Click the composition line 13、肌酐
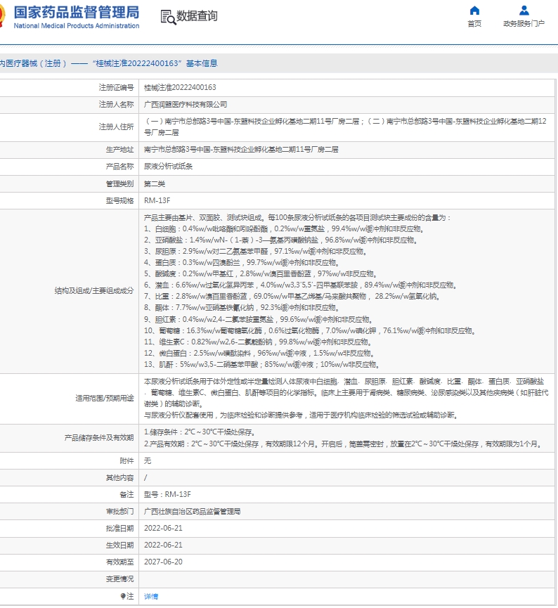The image size is (558, 608). tap(263, 364)
